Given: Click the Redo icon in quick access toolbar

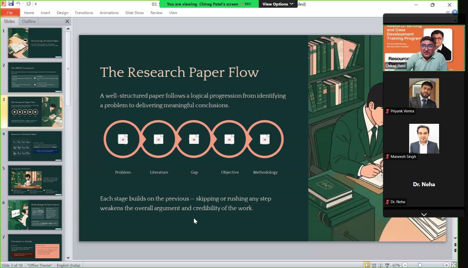Looking at the screenshot, I should click(28, 4).
